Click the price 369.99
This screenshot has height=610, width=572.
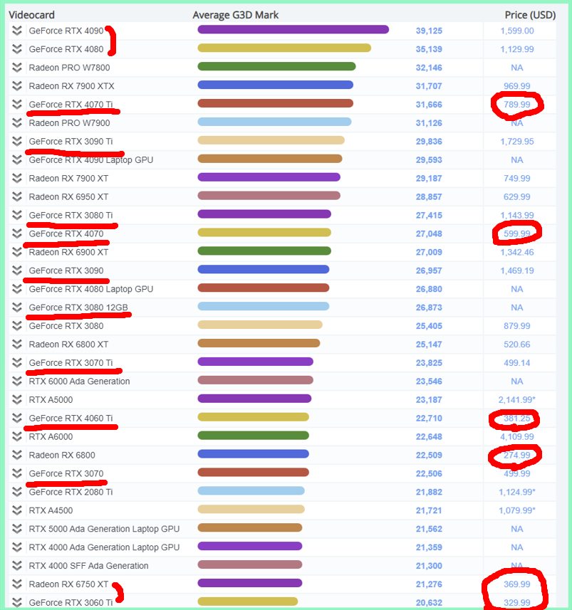[517, 584]
